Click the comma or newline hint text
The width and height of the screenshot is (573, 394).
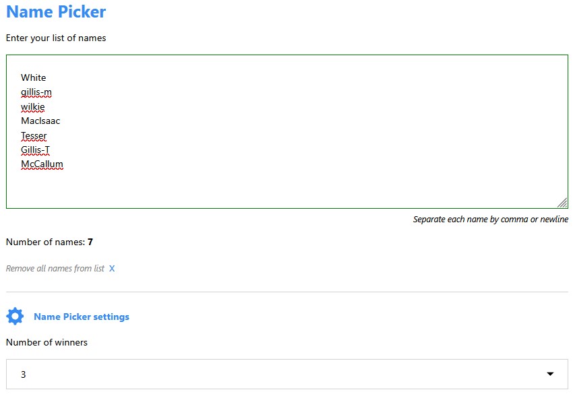tap(490, 220)
